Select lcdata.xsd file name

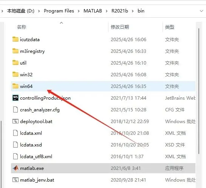click(x=31, y=145)
